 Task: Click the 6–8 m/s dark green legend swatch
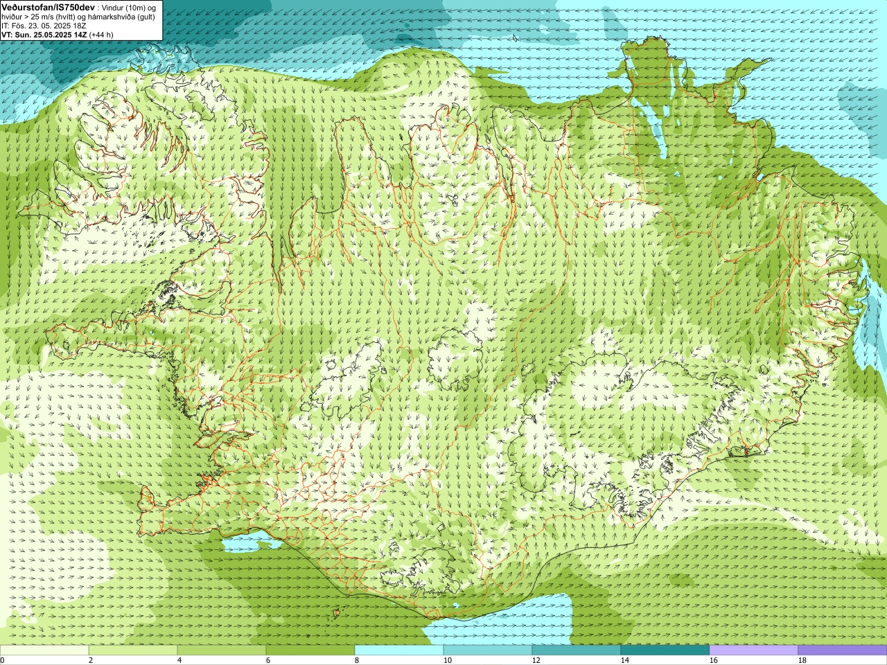click(310, 650)
